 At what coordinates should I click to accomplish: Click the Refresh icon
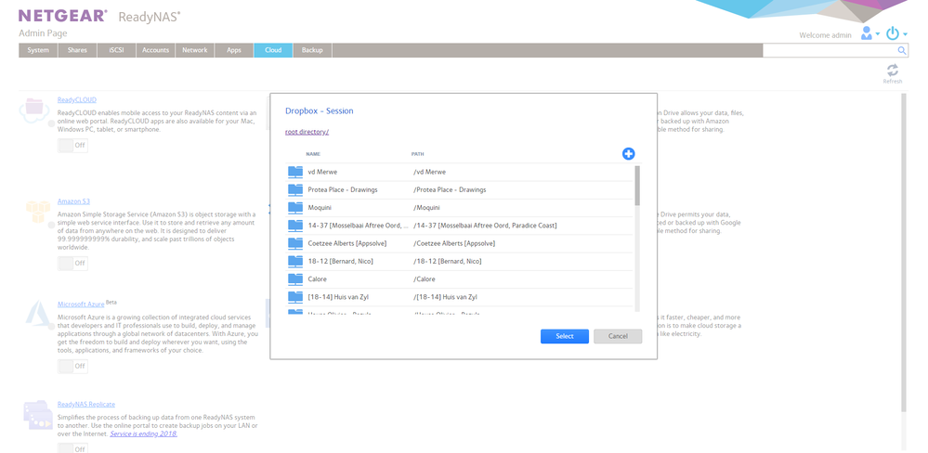(892, 71)
